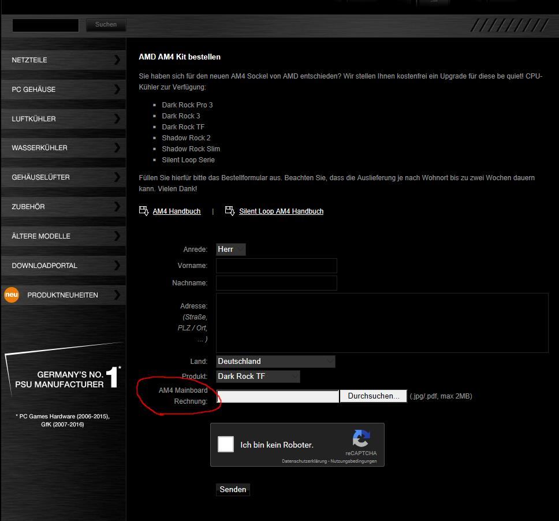Click the '(.jpg/.pdf, max 2MB)' hint text

pyautogui.click(x=441, y=396)
